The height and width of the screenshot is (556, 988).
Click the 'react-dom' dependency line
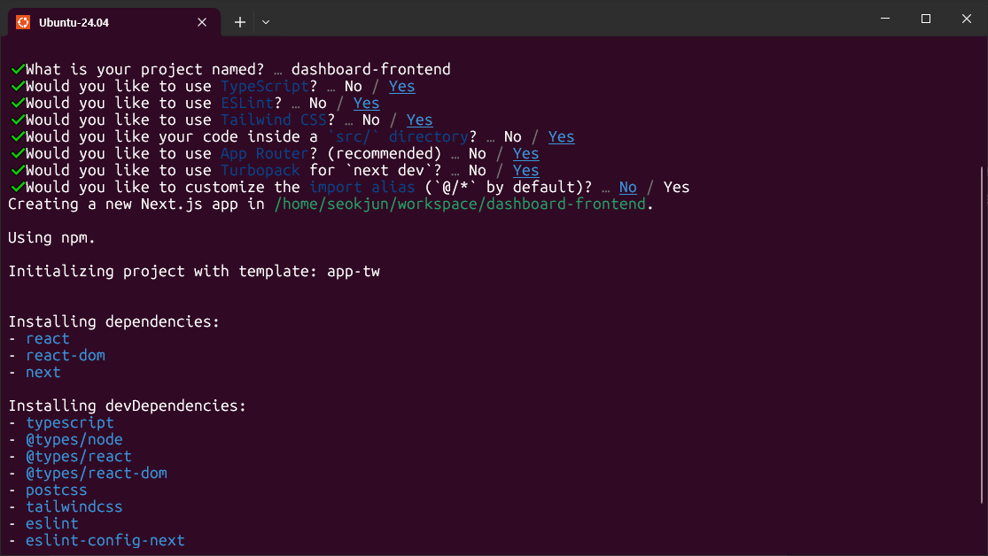point(66,355)
